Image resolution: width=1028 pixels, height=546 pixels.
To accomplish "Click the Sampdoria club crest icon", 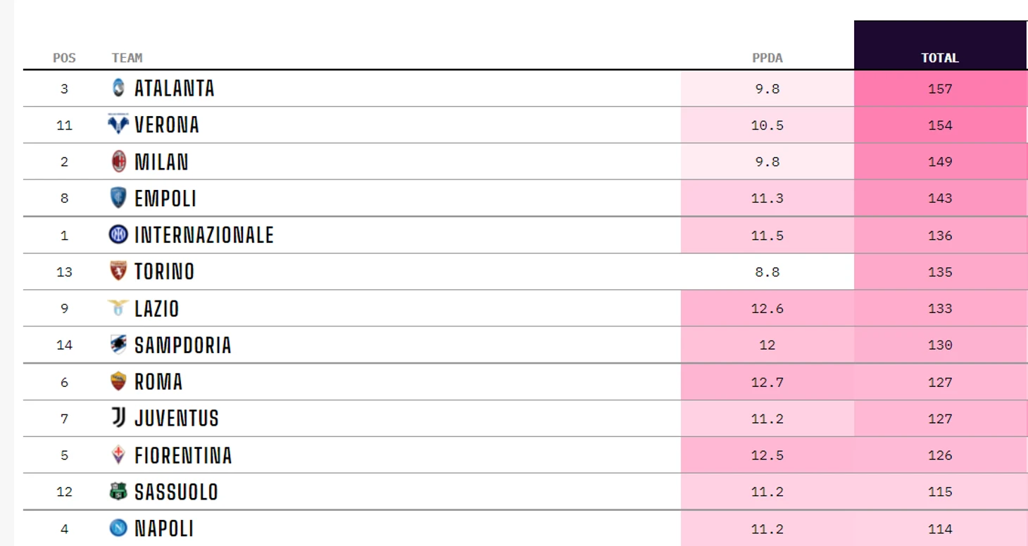I will tap(118, 345).
